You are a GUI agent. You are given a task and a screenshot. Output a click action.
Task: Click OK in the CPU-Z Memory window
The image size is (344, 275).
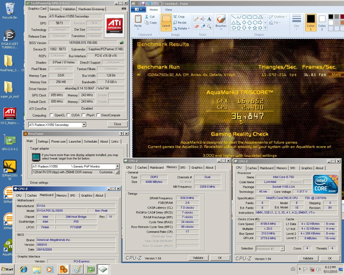point(220,258)
